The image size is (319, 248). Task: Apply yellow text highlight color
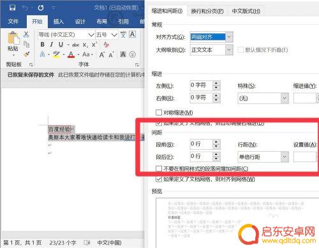[57, 55]
